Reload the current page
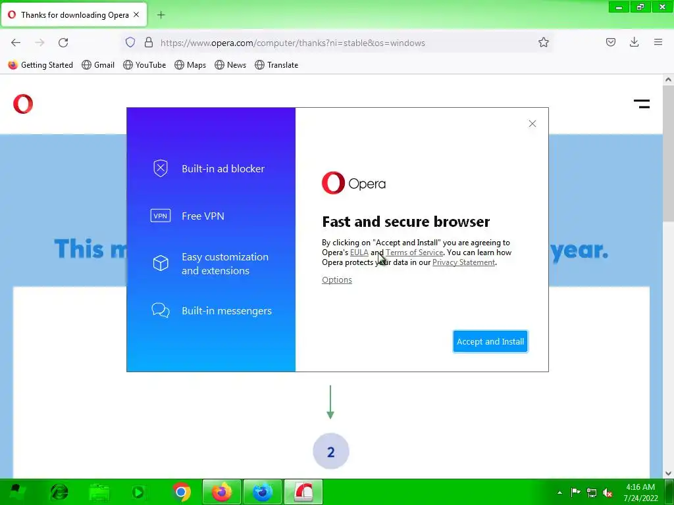This screenshot has width=674, height=505. pyautogui.click(x=63, y=42)
